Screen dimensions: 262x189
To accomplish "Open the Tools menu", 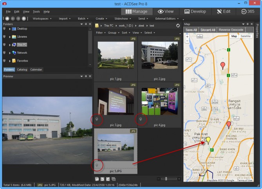I will 36,11.
